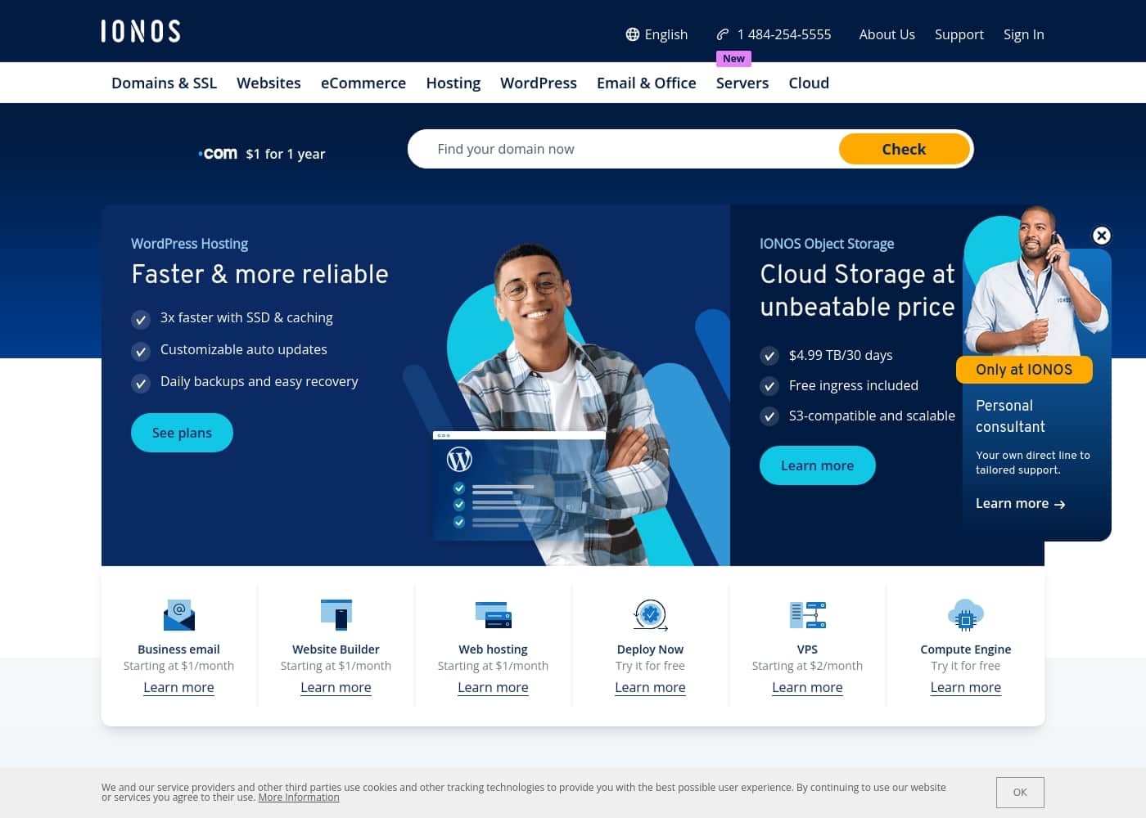The image size is (1146, 818).
Task: Click Learn more under Business email
Action: tap(178, 687)
